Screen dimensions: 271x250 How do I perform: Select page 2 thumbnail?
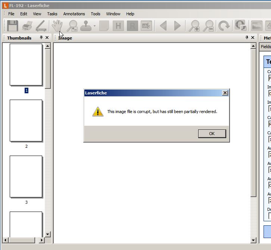point(26,121)
